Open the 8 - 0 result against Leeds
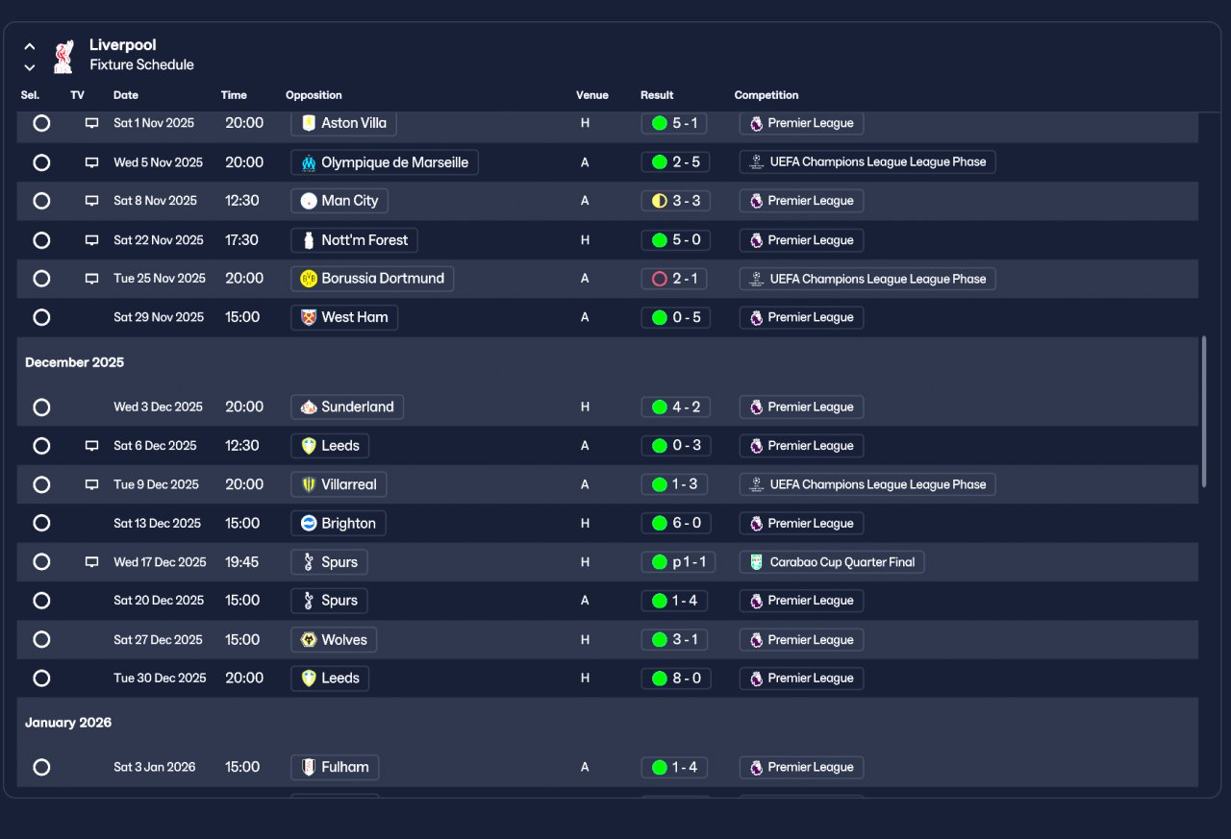 click(675, 679)
